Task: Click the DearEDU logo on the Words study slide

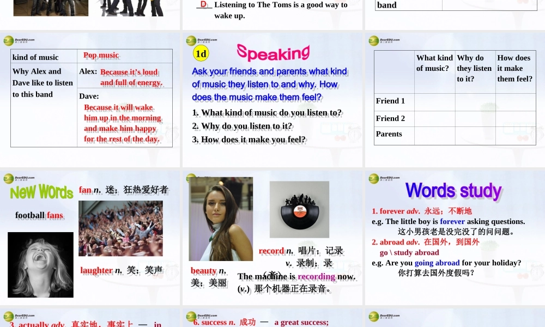Action: pyautogui.click(x=374, y=179)
